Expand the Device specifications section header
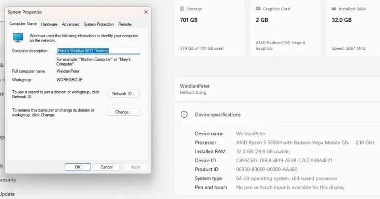 [277, 115]
